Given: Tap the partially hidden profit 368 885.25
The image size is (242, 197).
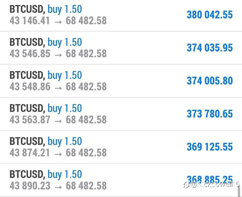Looking at the screenshot, I should tap(210, 179).
